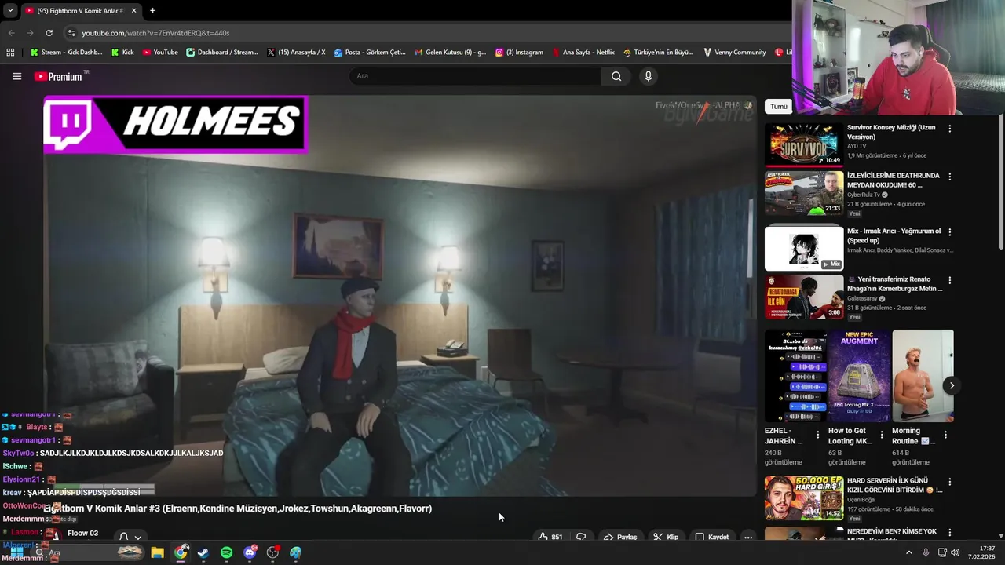
Task: Open the Instagram bookmark
Action: pos(519,53)
